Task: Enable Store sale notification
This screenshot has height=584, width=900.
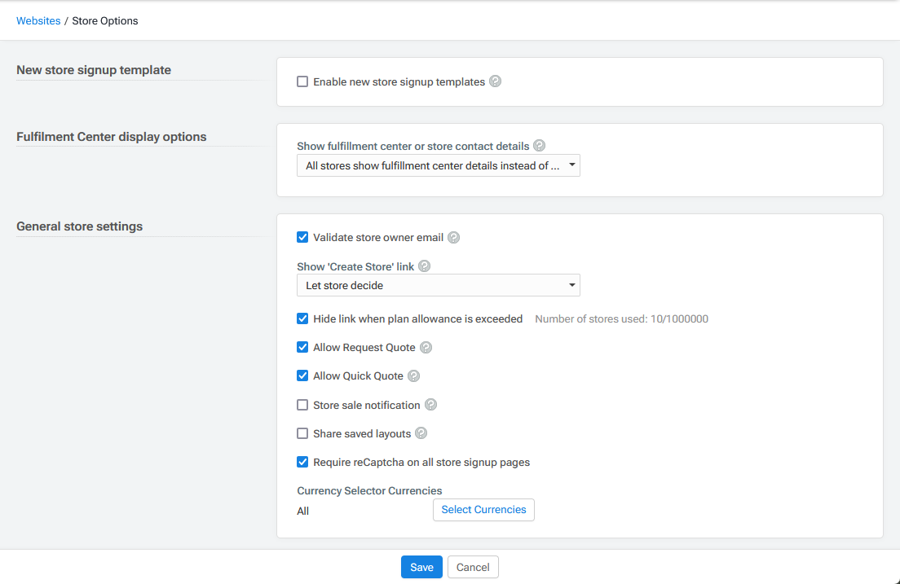Action: (302, 404)
